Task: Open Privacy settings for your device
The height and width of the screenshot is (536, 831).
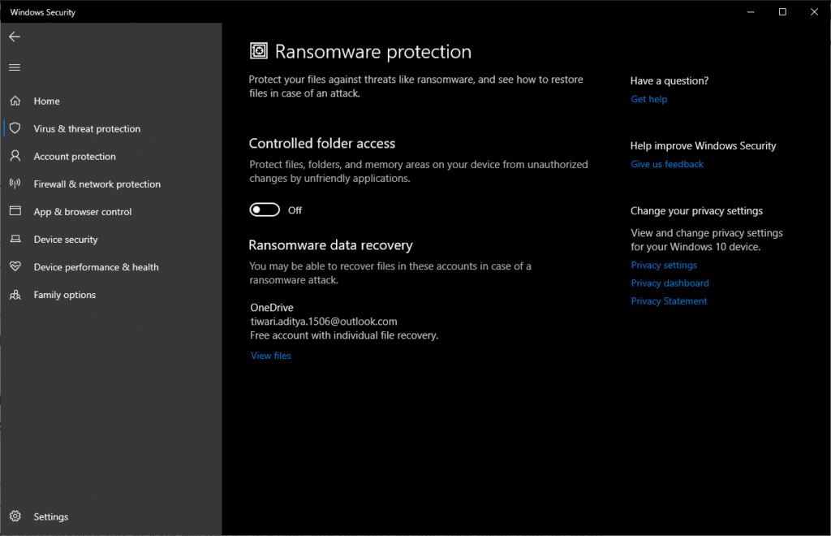Action: click(x=664, y=265)
